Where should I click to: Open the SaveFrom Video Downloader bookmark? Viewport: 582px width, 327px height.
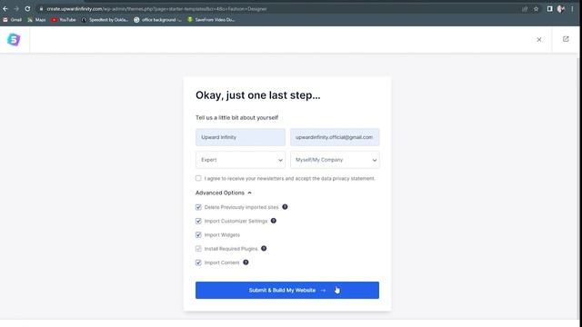click(211, 20)
